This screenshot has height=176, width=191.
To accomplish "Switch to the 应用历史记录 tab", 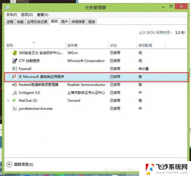I will [x=37, y=22].
